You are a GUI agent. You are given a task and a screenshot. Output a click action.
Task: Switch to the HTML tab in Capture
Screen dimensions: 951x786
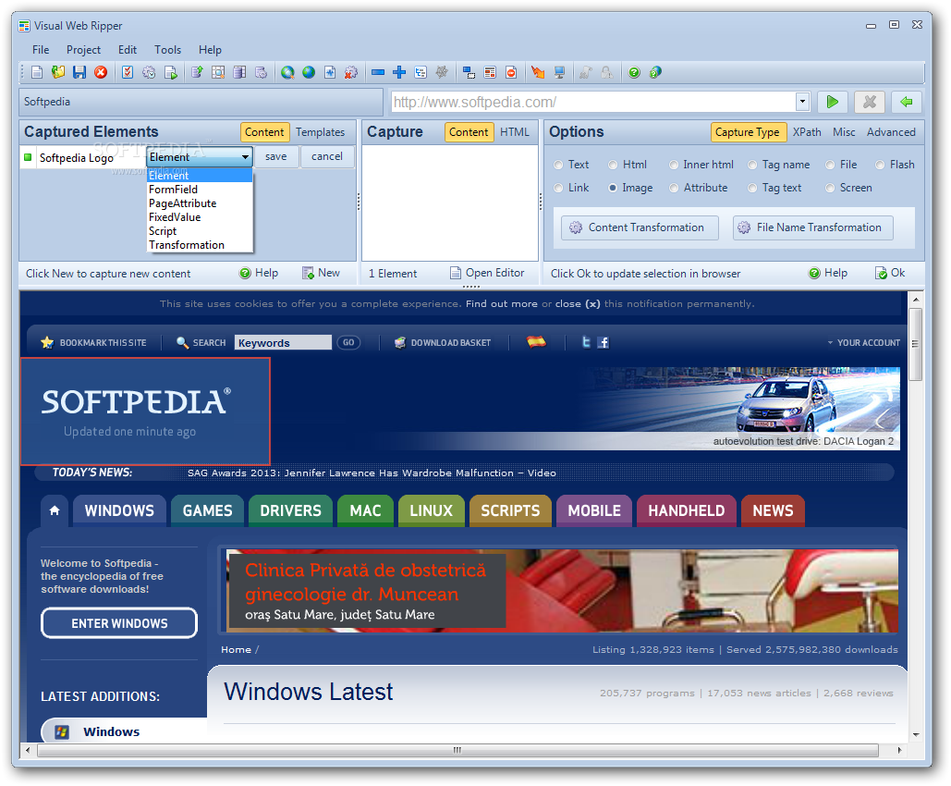point(514,132)
